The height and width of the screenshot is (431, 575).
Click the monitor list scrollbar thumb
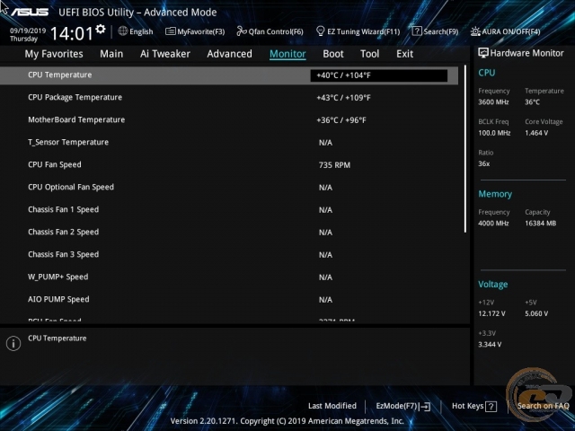click(x=465, y=149)
